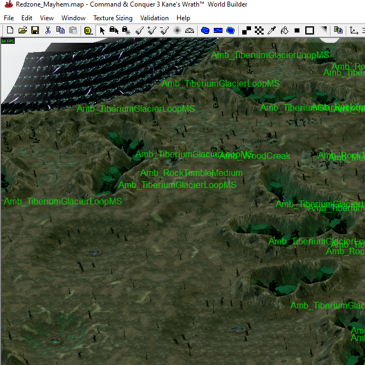Click the copy texture pages icon

coord(338,30)
